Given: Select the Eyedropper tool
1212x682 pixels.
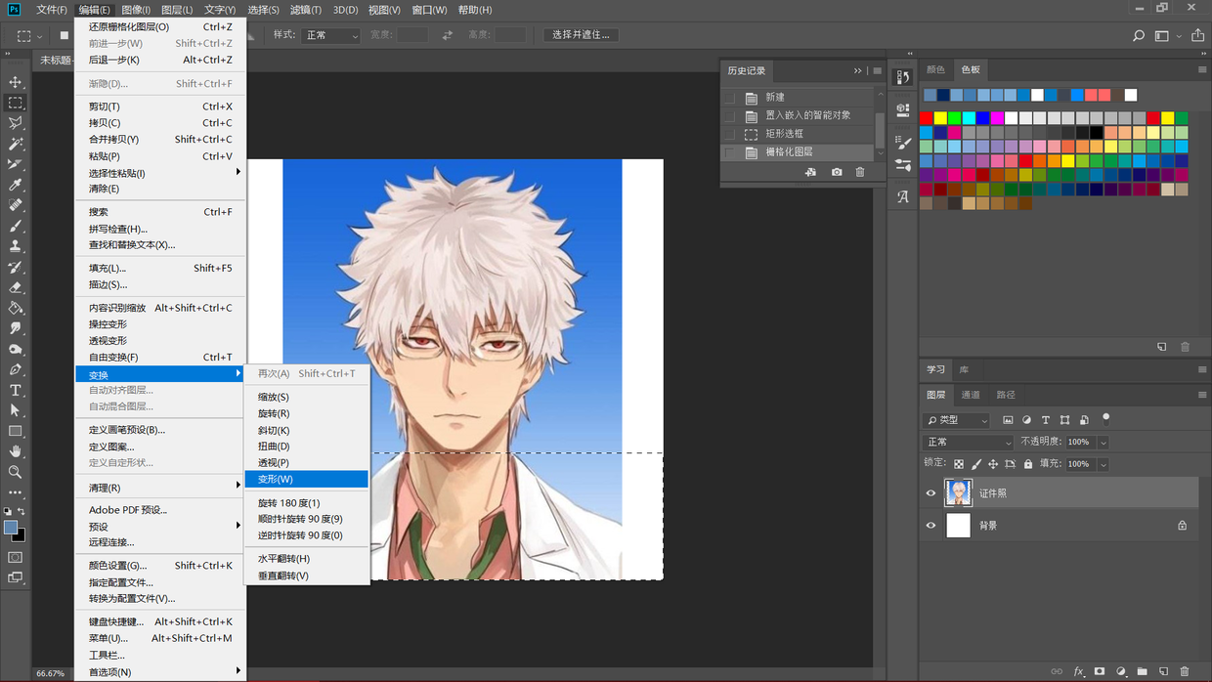Looking at the screenshot, I should [16, 185].
